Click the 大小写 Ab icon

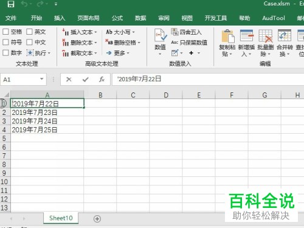109,32
